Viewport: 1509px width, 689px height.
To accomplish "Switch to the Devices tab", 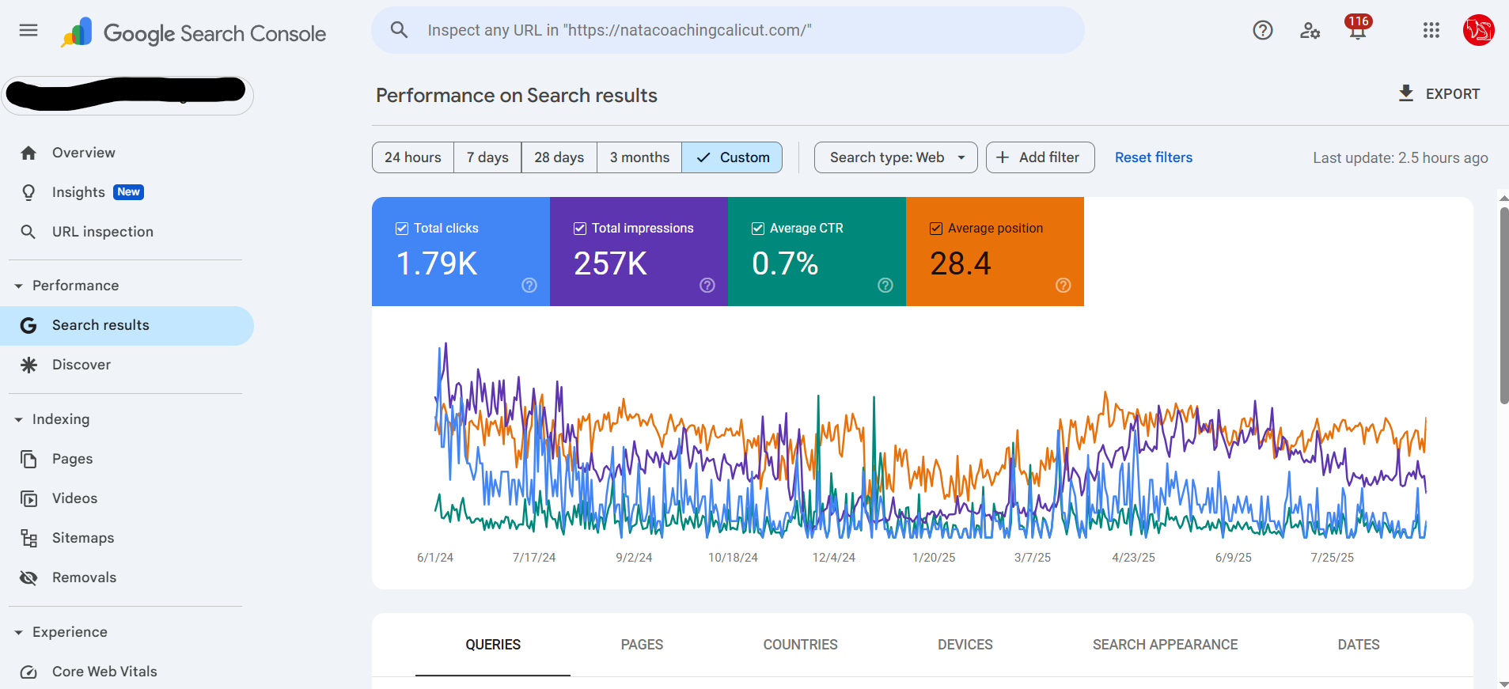I will click(965, 645).
